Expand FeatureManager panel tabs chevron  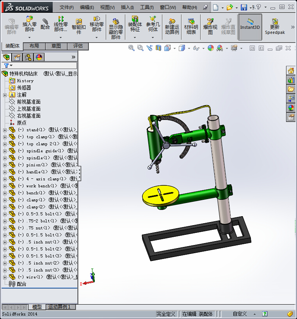click(74, 57)
